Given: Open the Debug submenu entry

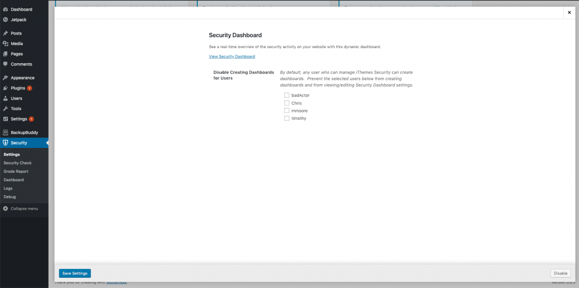Looking at the screenshot, I should pyautogui.click(x=10, y=197).
